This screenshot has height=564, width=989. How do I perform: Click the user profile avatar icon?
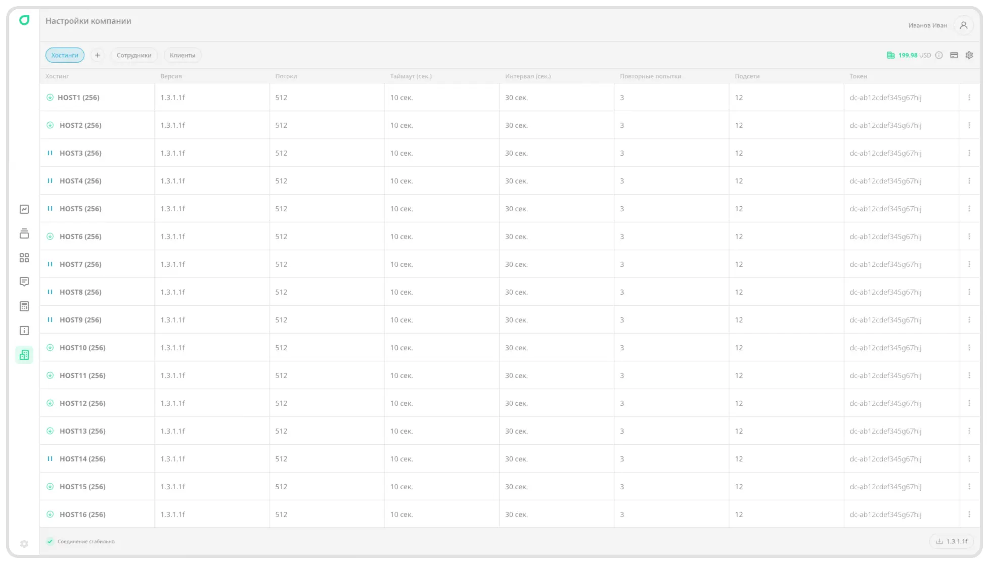(x=964, y=25)
